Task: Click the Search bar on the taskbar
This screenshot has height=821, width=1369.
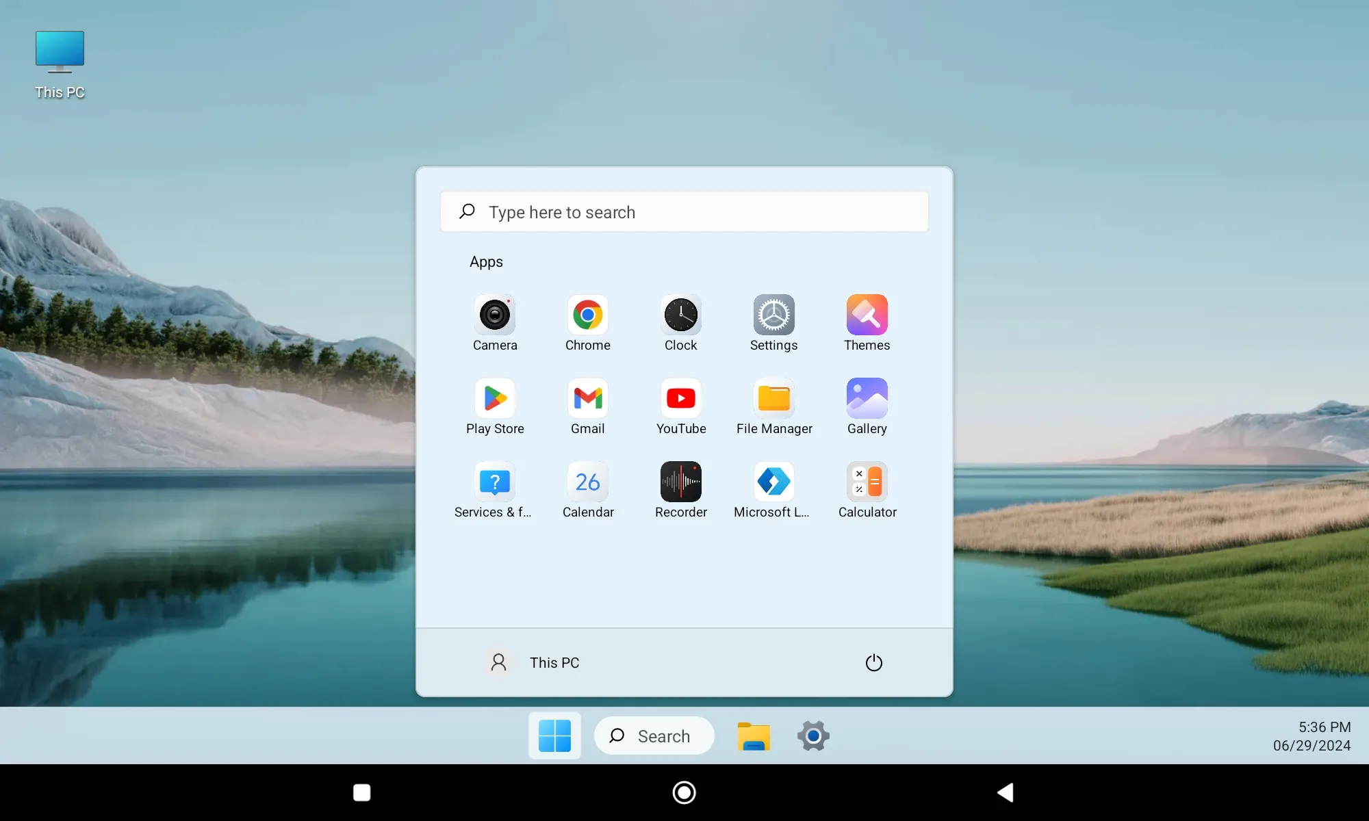Action: [654, 735]
